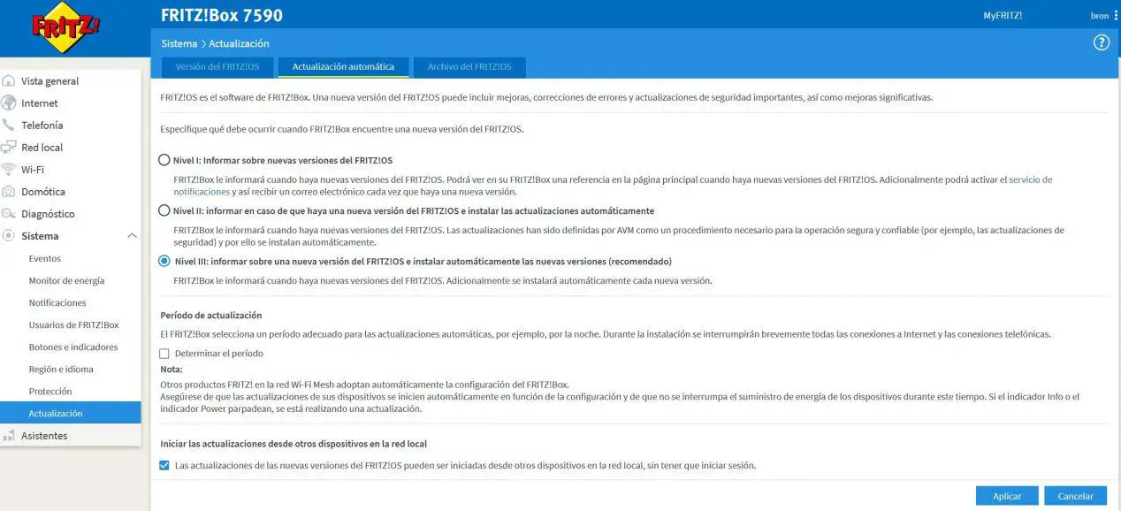This screenshot has width=1121, height=511.
Task: Enable Determinar el período checkbox
Action: pos(164,354)
